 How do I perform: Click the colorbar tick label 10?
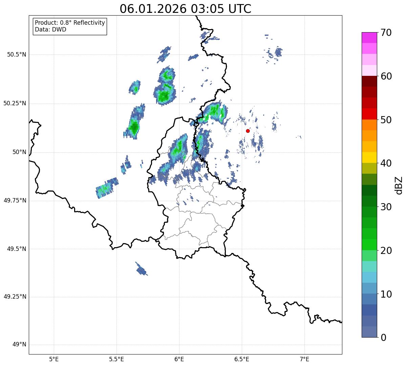[386, 294]
